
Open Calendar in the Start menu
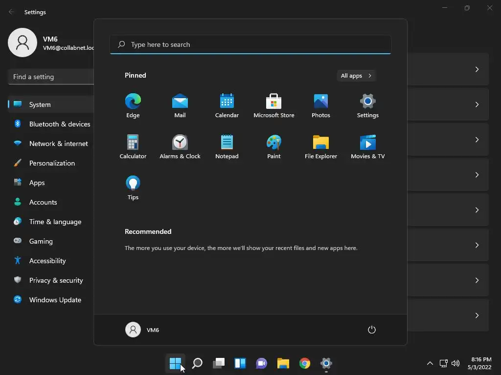point(227,105)
